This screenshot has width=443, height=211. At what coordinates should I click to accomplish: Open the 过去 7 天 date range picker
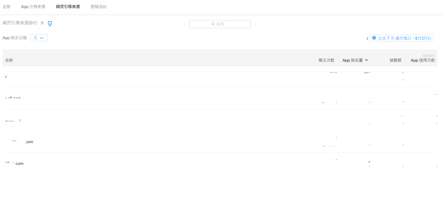[x=401, y=38]
